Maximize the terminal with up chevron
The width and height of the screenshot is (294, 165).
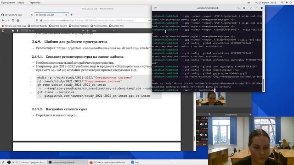tap(256, 8)
